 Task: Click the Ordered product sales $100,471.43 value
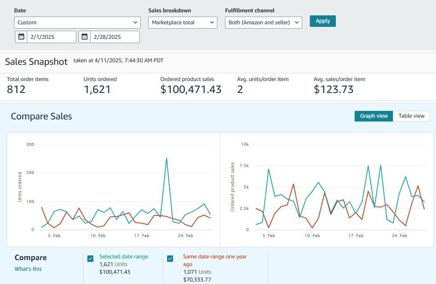[191, 89]
